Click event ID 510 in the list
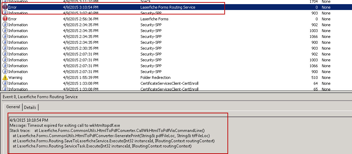The width and height of the screenshot is (352, 154). pyautogui.click(x=315, y=78)
